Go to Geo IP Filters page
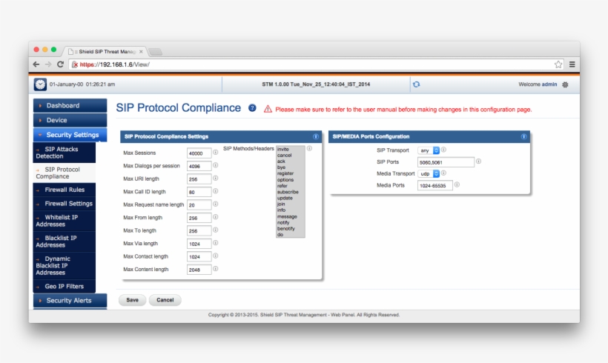 65,286
